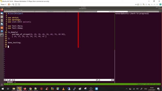
Task: Click 'use Test::More;' on line 7
Action: tap(15, 26)
